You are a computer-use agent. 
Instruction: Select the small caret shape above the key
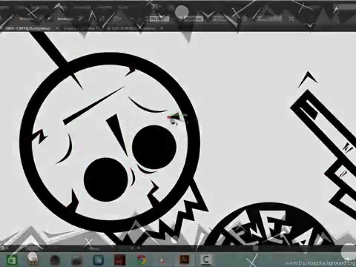[308, 79]
